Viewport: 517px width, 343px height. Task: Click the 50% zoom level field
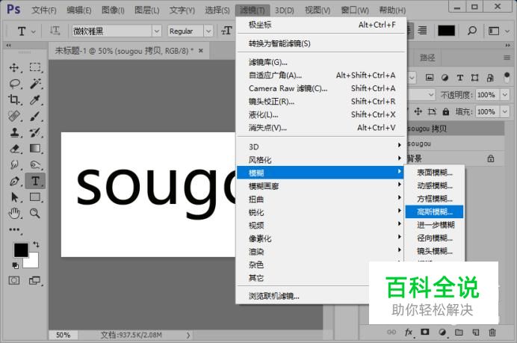[x=63, y=335]
